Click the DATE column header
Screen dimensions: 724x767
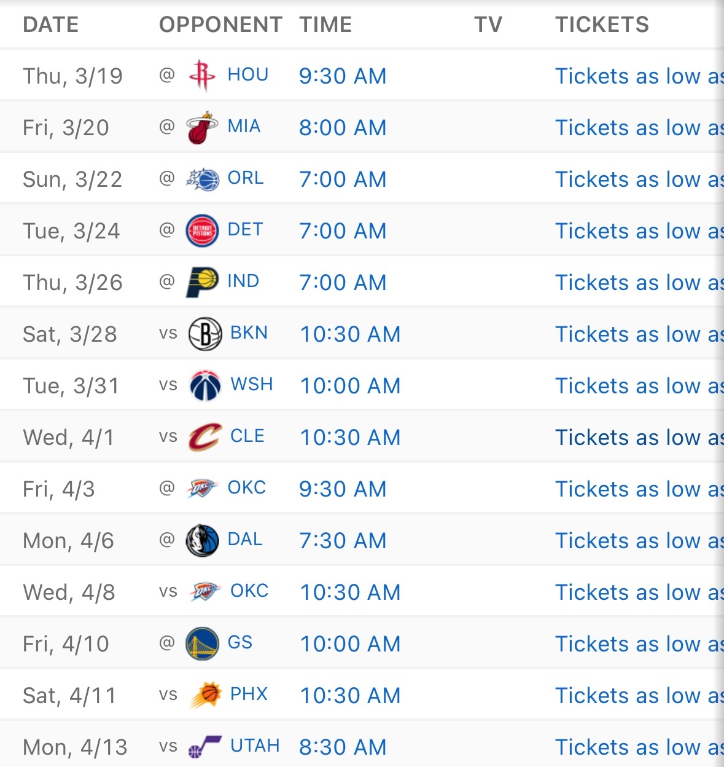[x=51, y=25]
